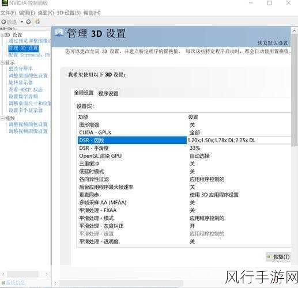The width and height of the screenshot is (298, 288).
Task: Open the 3D 设置(3) menu
Action: tap(69, 13)
